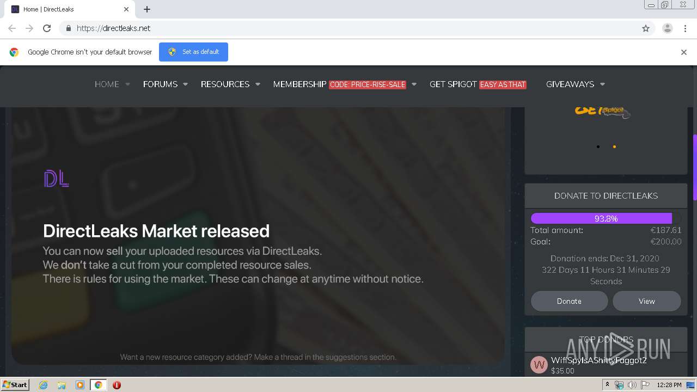This screenshot has height=392, width=697.
Task: Set Chrome as default browser
Action: [193, 52]
